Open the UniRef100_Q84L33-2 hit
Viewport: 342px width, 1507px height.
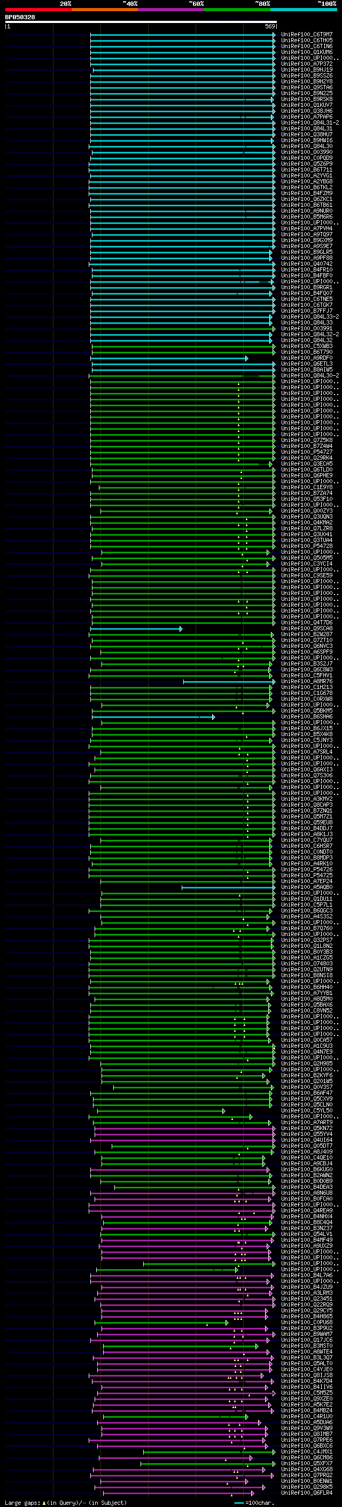[x=310, y=316]
